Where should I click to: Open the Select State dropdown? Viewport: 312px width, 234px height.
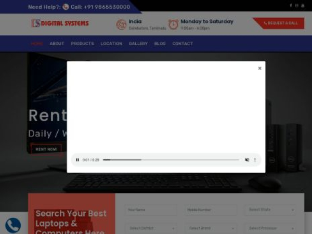[271, 210]
